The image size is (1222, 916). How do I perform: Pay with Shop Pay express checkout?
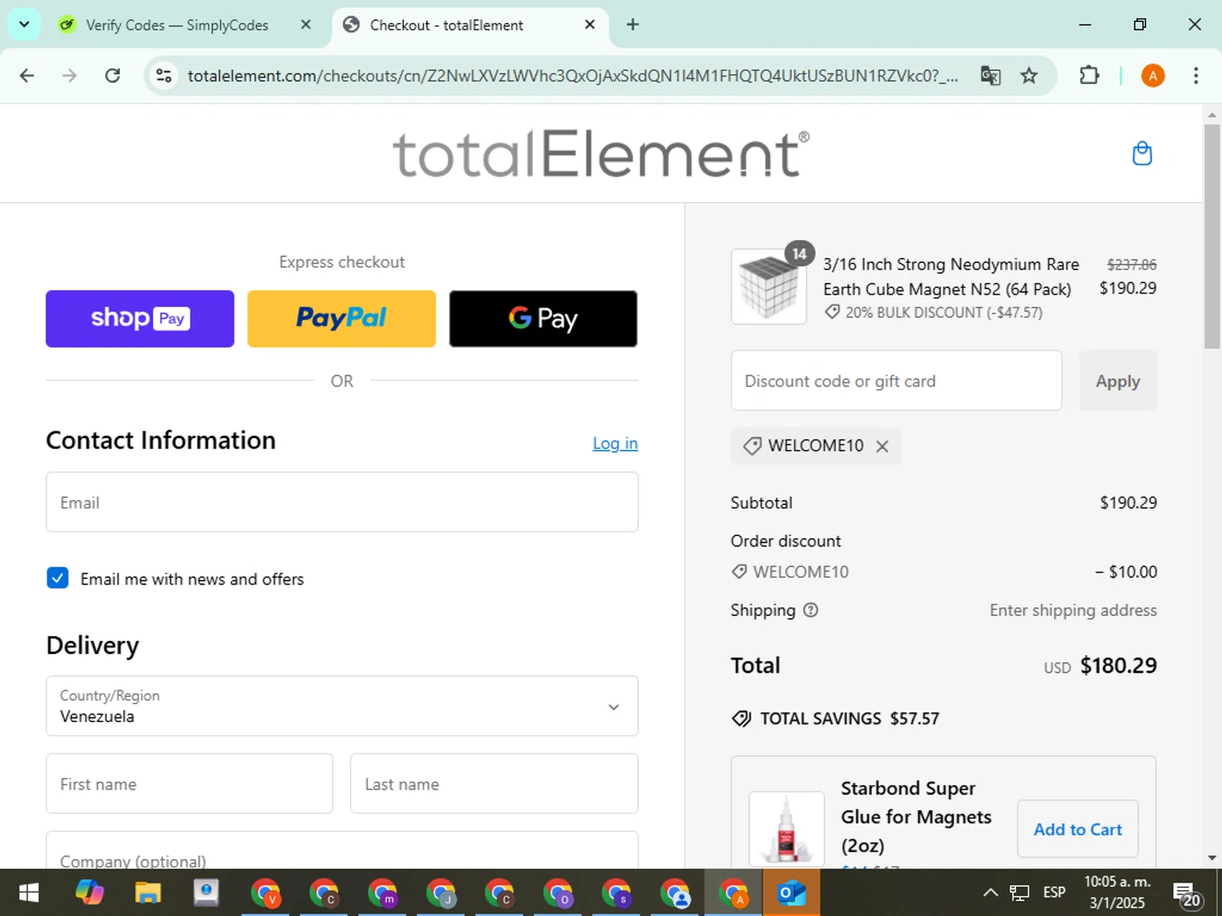point(140,318)
